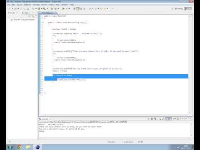Select the project in Package Explorer
Viewport: 200px width, 150px height.
22,20
